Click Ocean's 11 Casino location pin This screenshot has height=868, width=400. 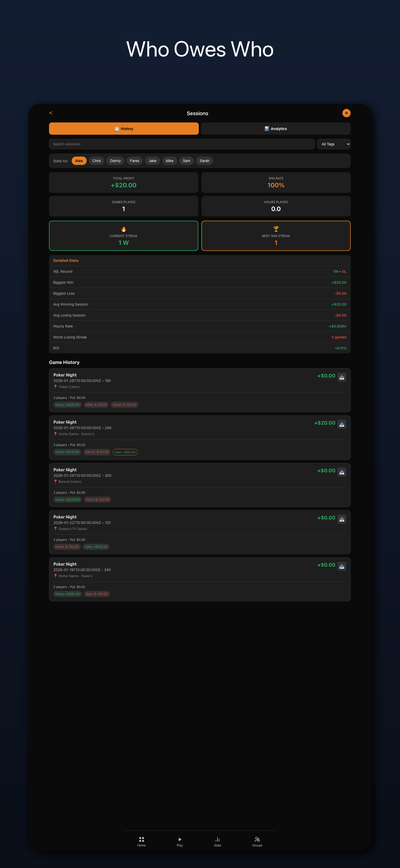click(x=56, y=529)
